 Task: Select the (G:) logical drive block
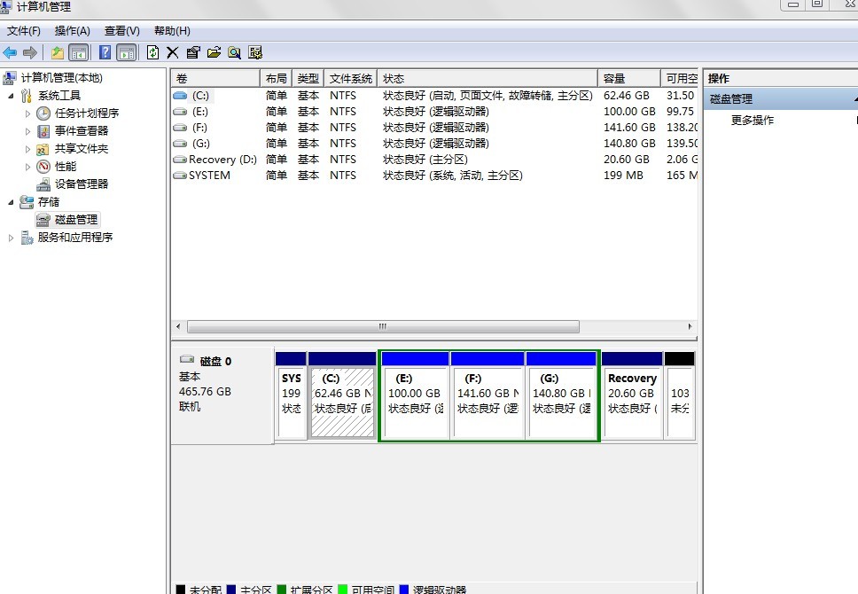coord(561,396)
